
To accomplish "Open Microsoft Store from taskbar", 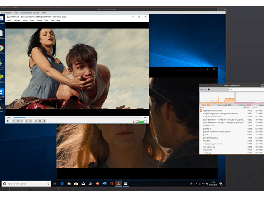I will [x=76, y=184].
